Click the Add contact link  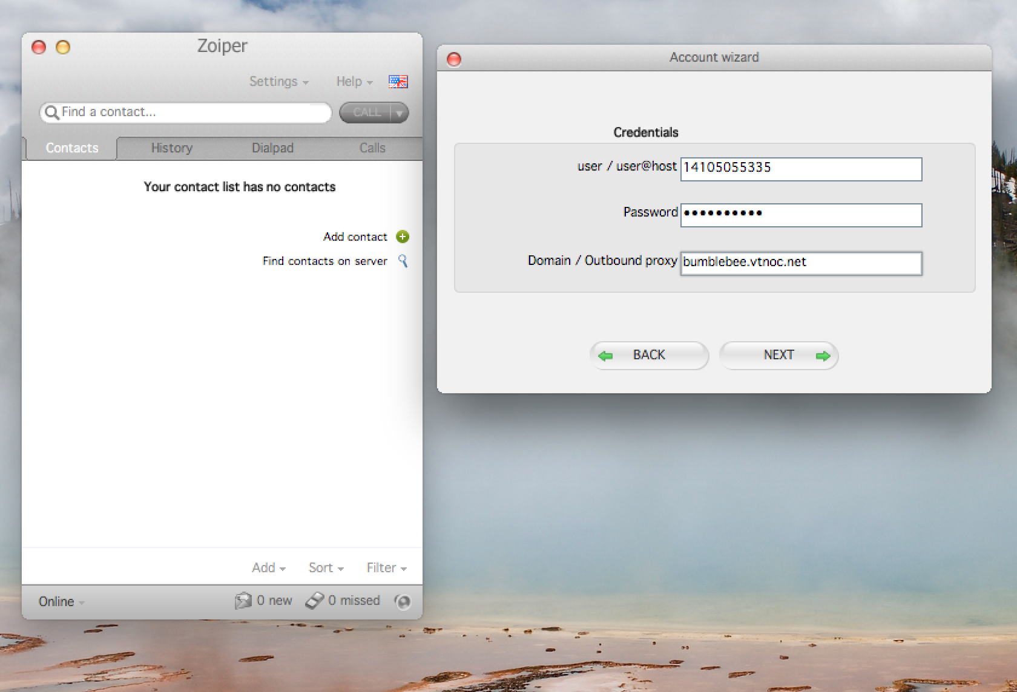coord(355,237)
